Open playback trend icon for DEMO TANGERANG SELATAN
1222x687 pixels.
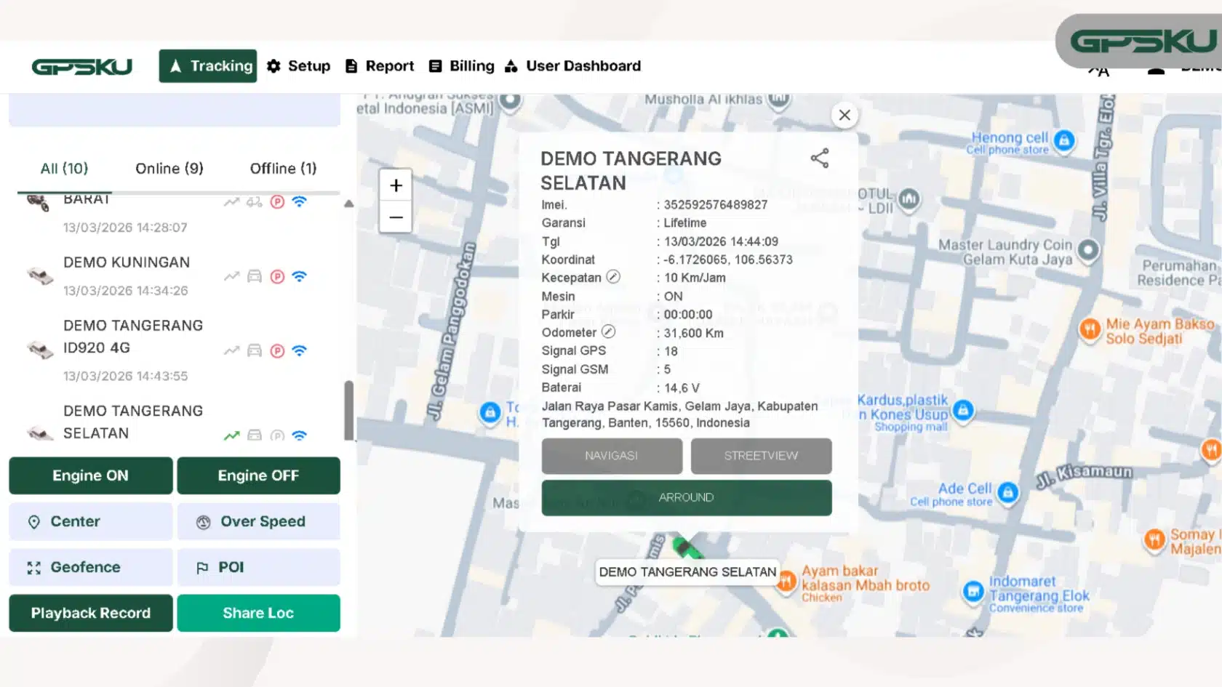click(x=231, y=435)
